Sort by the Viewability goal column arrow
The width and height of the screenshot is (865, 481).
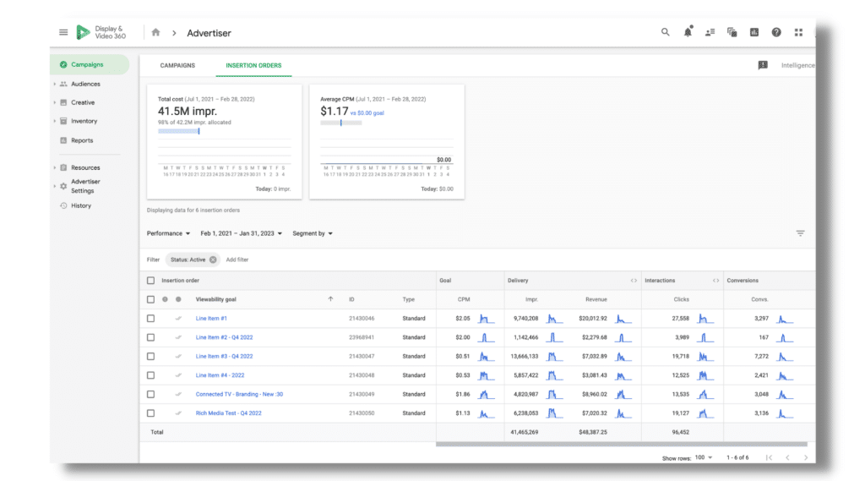click(330, 299)
